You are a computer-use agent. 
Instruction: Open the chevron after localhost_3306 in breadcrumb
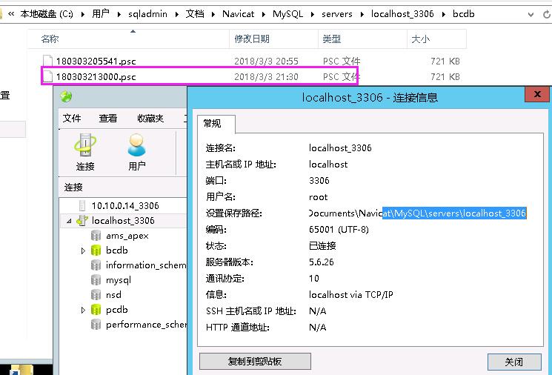[443, 14]
